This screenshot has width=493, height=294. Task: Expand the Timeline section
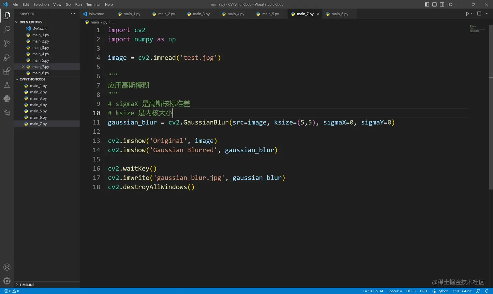[27, 285]
